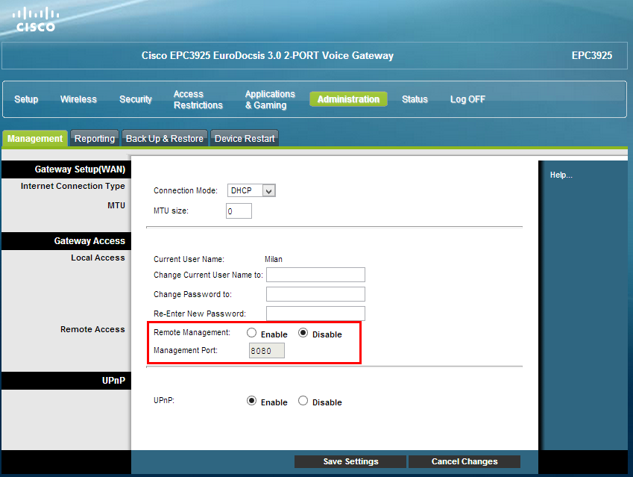Click the Local Access label
The height and width of the screenshot is (477, 633).
pyautogui.click(x=98, y=258)
